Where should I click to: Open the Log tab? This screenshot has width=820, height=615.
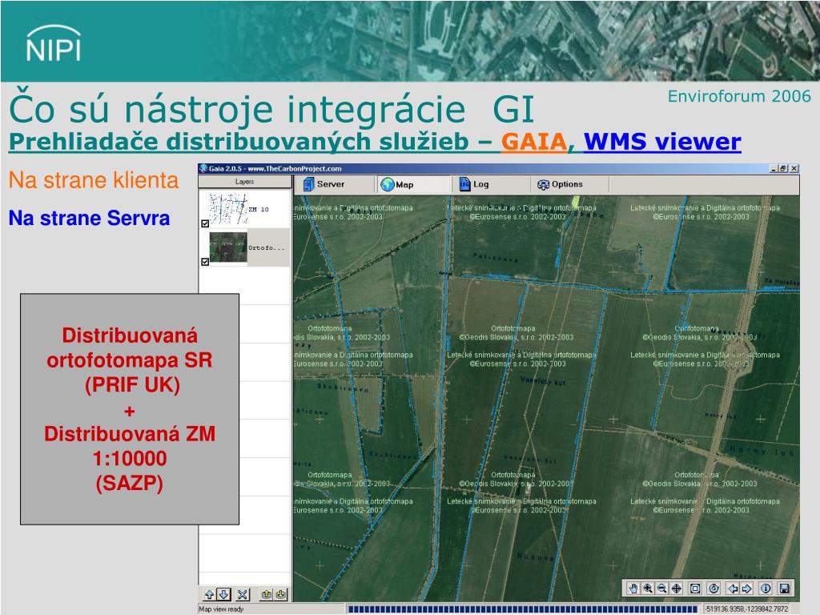pyautogui.click(x=492, y=184)
